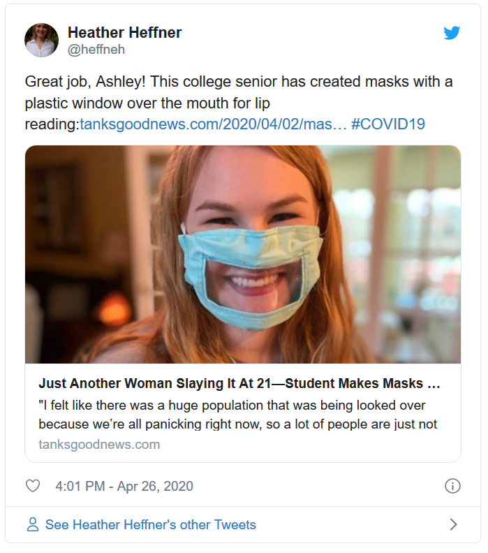Click the Twitter bird logo
Screen dimensions: 488x553
click(x=452, y=33)
